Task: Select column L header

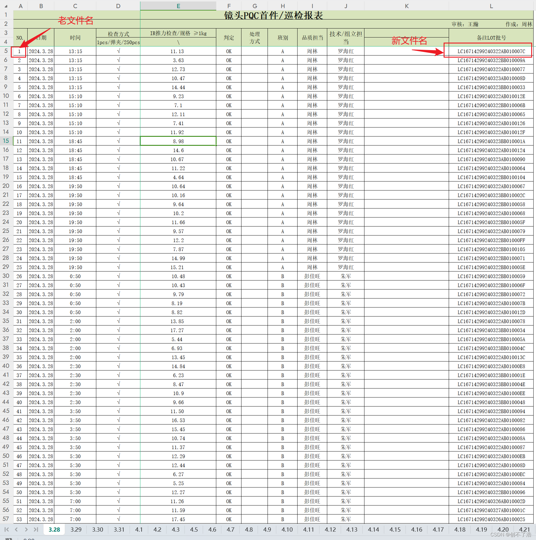Action: (491, 6)
